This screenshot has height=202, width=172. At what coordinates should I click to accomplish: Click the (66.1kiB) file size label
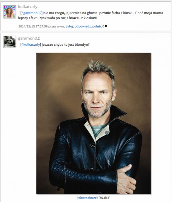(x=104, y=198)
